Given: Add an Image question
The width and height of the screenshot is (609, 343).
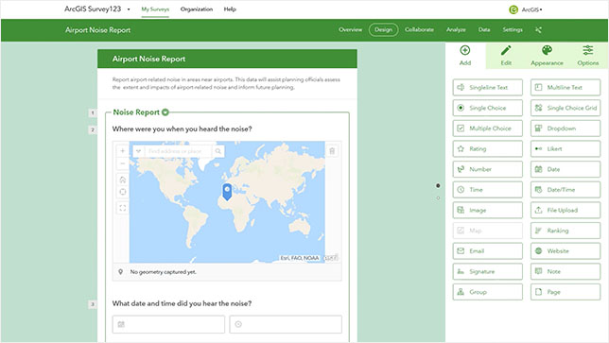Looking at the screenshot, I should point(487,211).
